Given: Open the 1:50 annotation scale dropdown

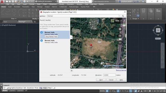Looking at the screenshot, I should (146, 91).
